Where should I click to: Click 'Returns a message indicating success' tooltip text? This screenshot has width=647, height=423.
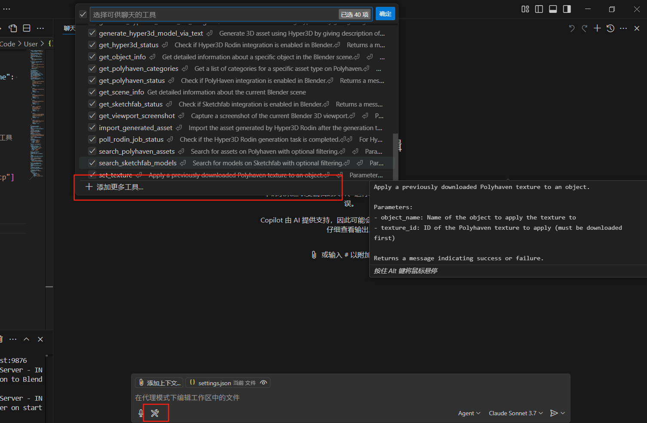pyautogui.click(x=459, y=258)
